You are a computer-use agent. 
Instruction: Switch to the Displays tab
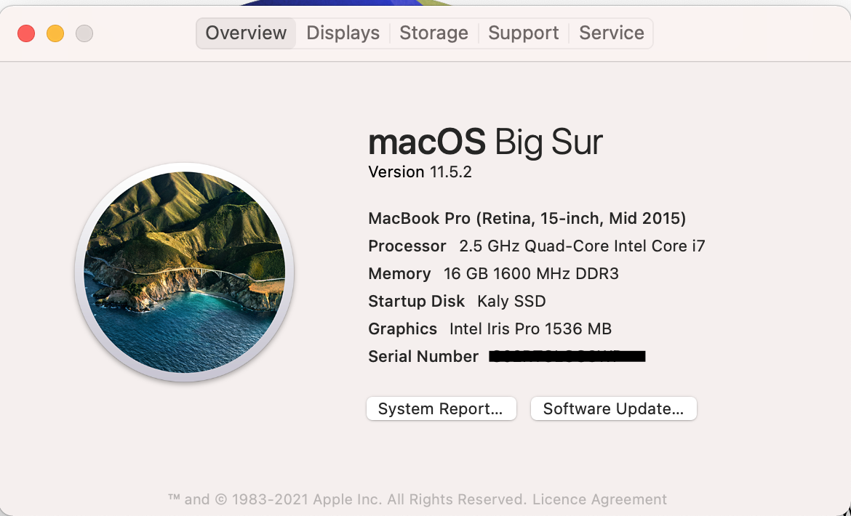343,33
